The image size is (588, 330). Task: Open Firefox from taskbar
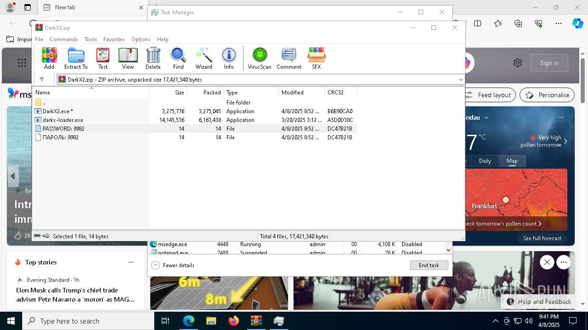[x=234, y=321]
